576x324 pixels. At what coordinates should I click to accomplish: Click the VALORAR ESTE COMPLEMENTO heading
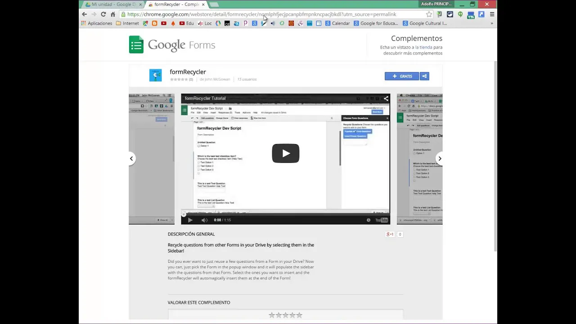199,302
